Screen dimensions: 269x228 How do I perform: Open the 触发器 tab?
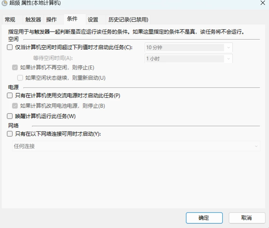33,20
